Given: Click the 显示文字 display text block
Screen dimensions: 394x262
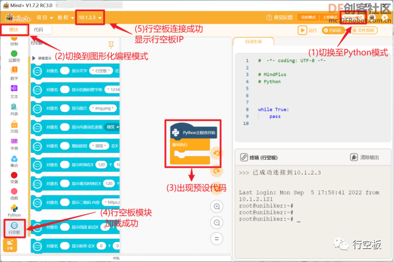Looking at the screenshot, I should click(x=76, y=71).
